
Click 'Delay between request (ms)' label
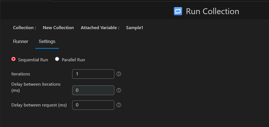click(x=39, y=105)
